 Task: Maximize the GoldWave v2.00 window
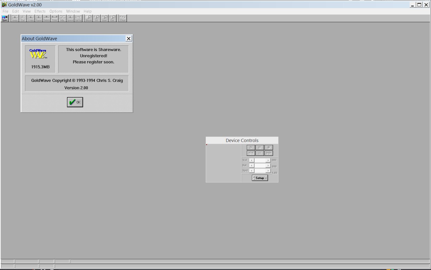click(x=419, y=5)
